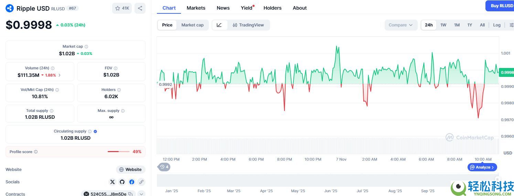Click the Buy RLUSD button
The width and height of the screenshot is (514, 196).
coord(500,6)
